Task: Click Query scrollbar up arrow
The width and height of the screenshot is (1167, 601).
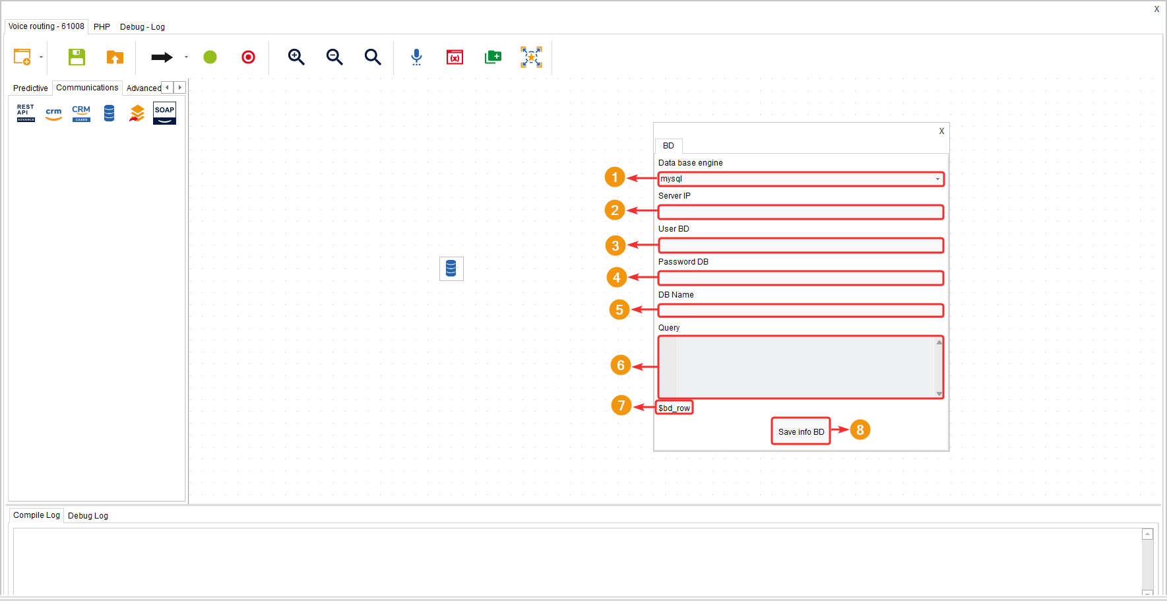Action: click(x=939, y=342)
